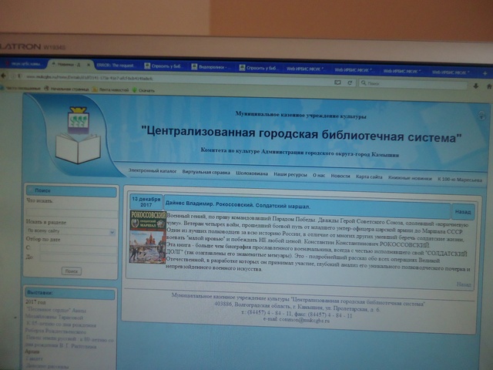493x370 pixels.
Task: Click the Рокоссовский book cover thumbnail
Action: pyautogui.click(x=148, y=237)
